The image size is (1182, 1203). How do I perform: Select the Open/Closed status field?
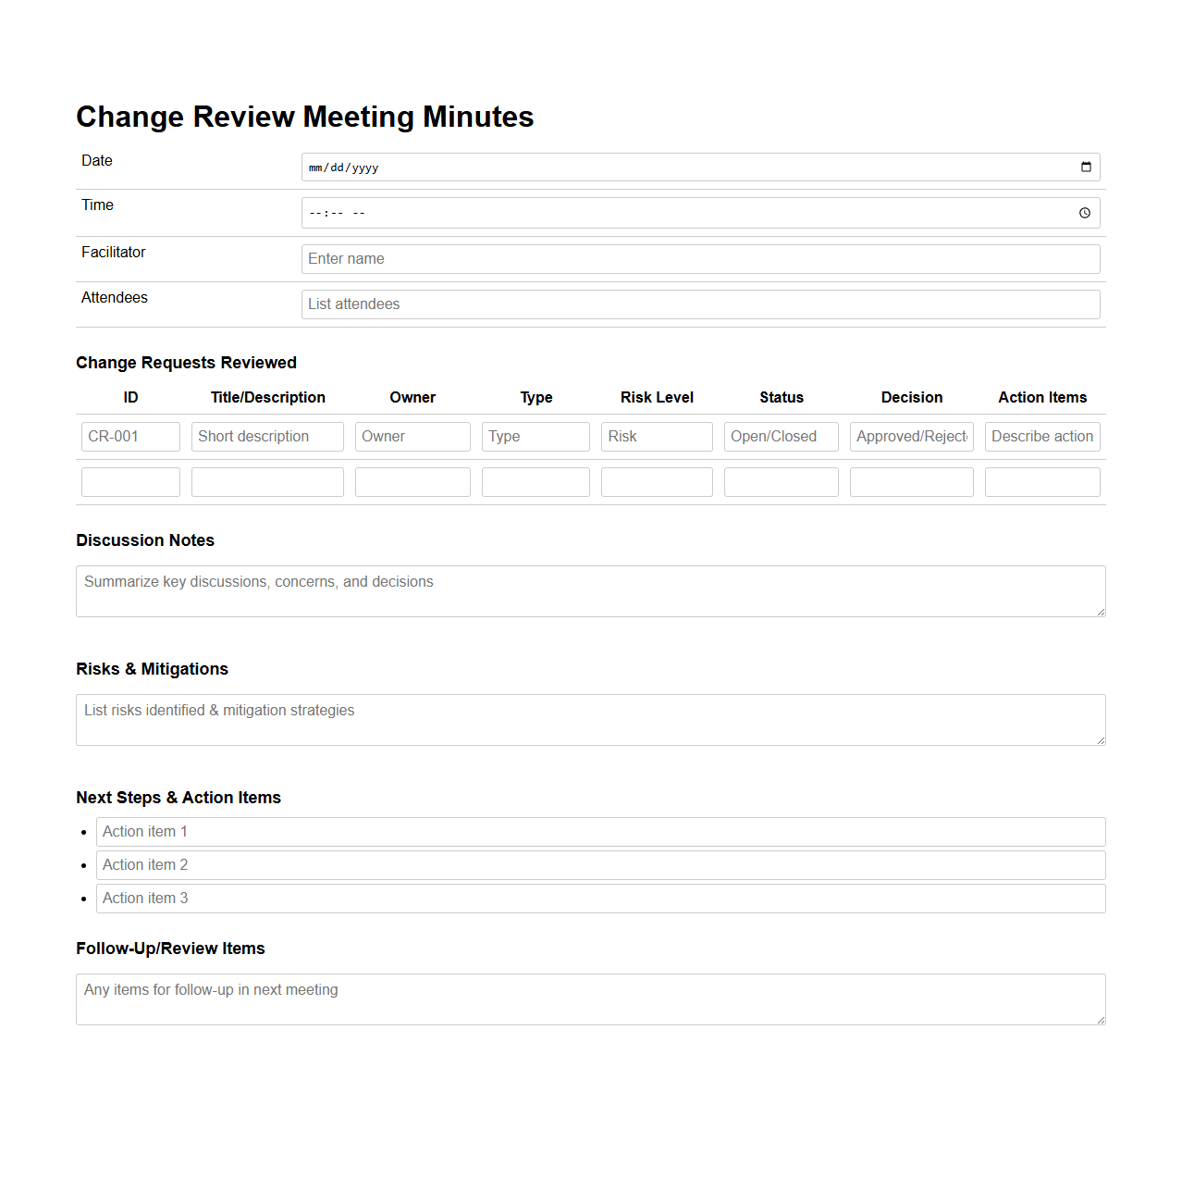coord(781,436)
